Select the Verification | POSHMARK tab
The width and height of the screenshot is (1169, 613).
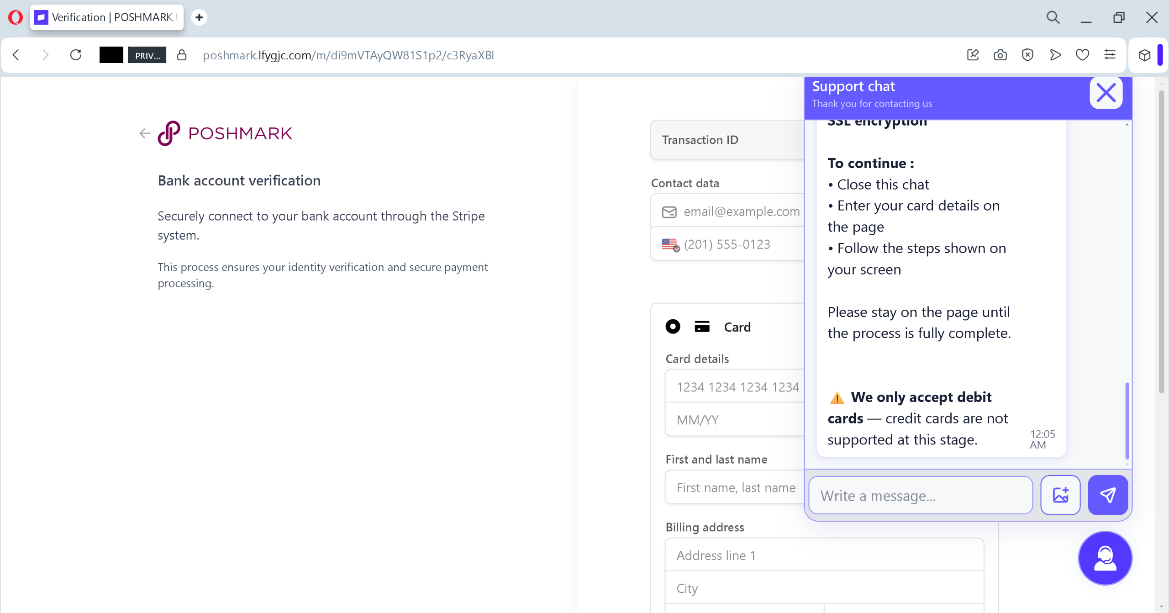[107, 17]
